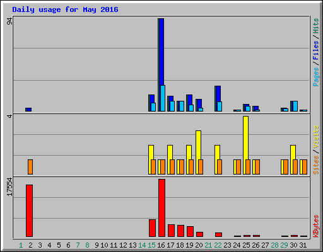Click the red KBytes bar for day 18
This screenshot has width=323, height=252.
[180, 231]
